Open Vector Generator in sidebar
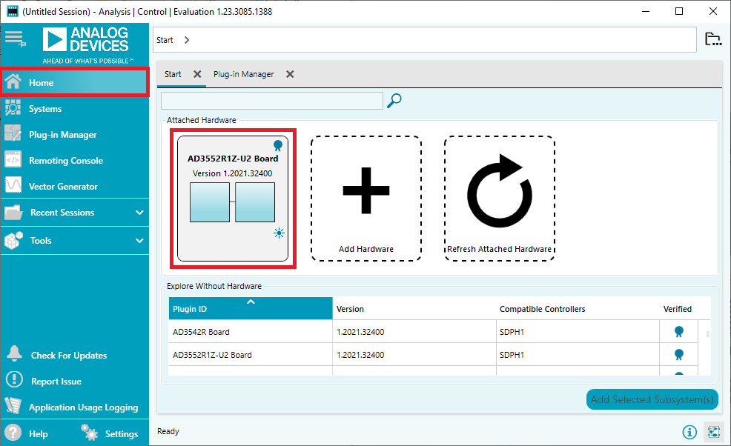 click(63, 187)
